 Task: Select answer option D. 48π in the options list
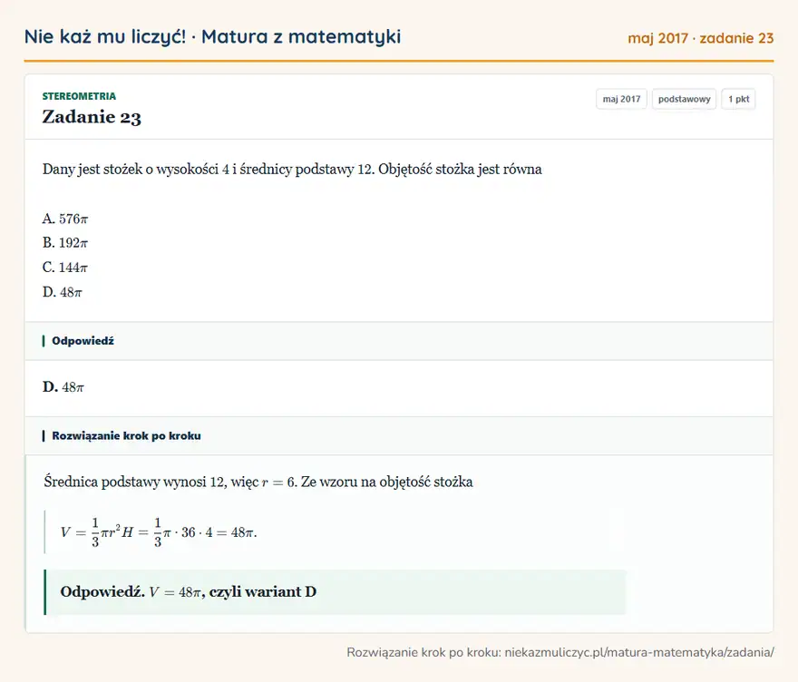62,292
